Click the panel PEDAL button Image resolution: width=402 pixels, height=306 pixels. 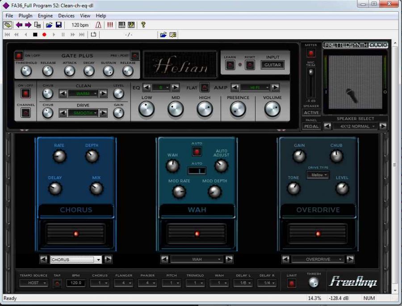[x=311, y=126]
